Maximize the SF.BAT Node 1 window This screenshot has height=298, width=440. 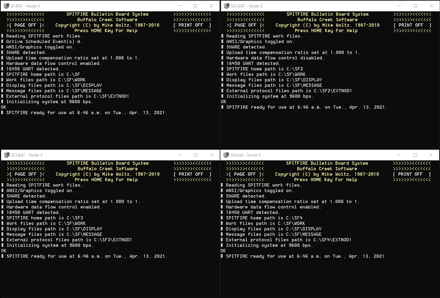(x=195, y=6)
